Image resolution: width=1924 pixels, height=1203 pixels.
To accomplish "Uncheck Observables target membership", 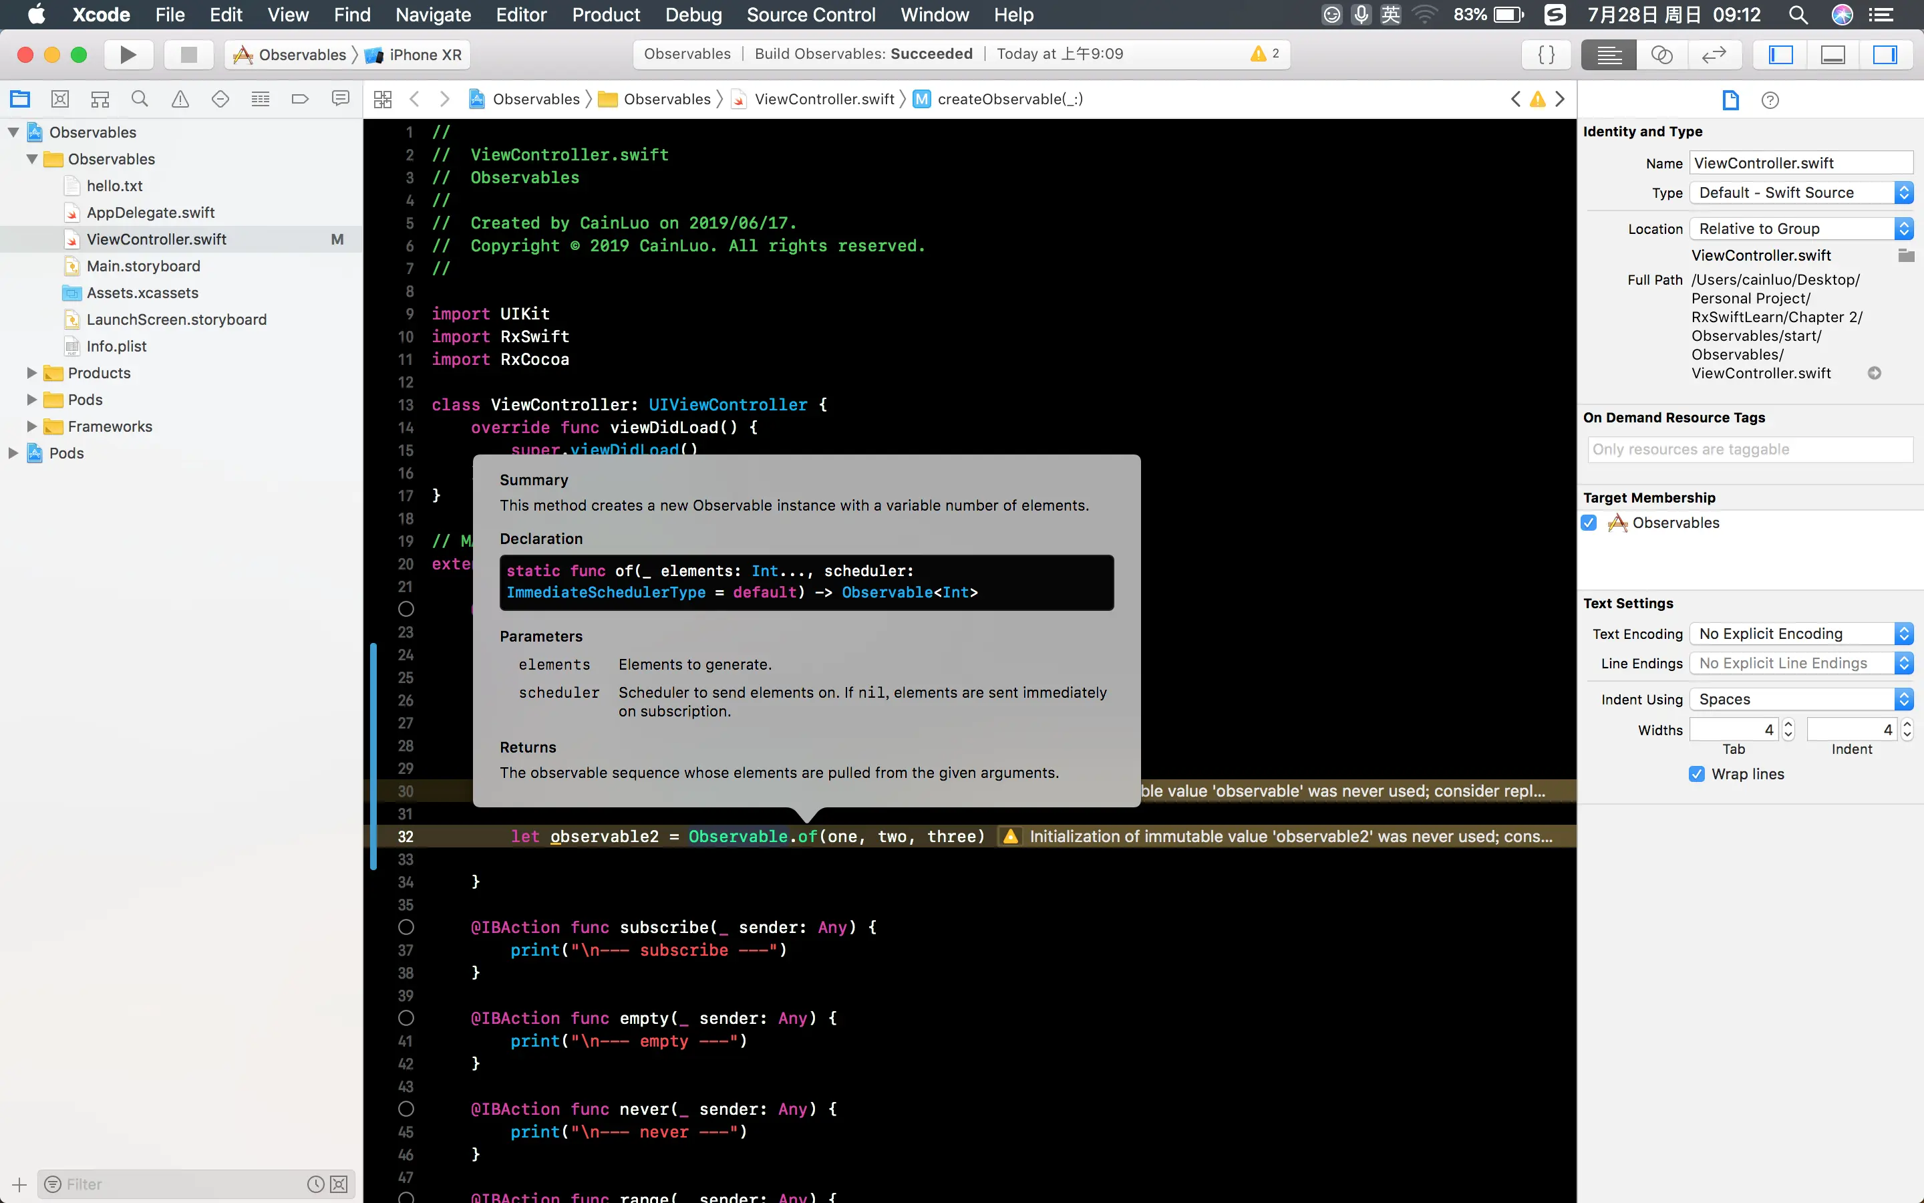I will point(1589,523).
